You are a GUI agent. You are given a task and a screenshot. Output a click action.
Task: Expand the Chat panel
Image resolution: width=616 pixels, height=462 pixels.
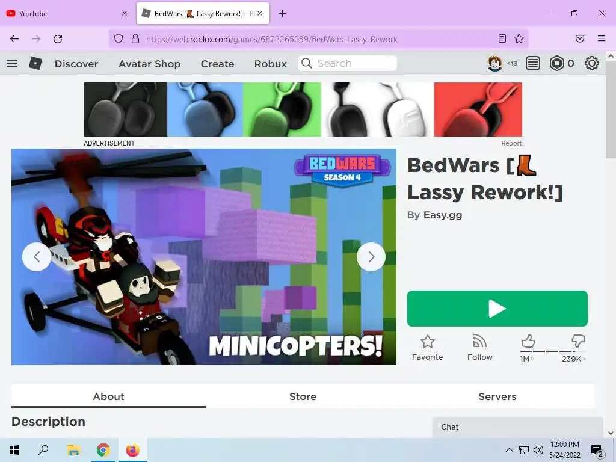518,427
